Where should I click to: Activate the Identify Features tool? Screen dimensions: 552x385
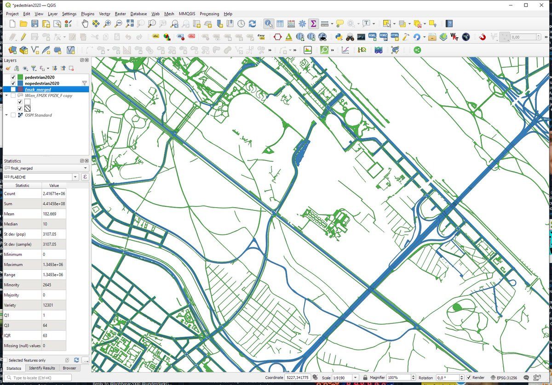click(x=269, y=23)
